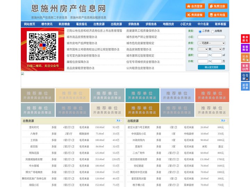Screen dimensions: 250x187
Task: Open the 出售房源 nav item
Action: coord(99,24)
